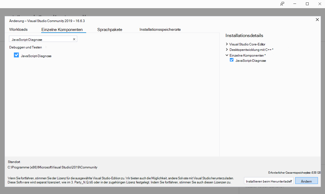Expand the Desktopentwicklung mit C++ node
325x194 pixels.
pos(227,50)
